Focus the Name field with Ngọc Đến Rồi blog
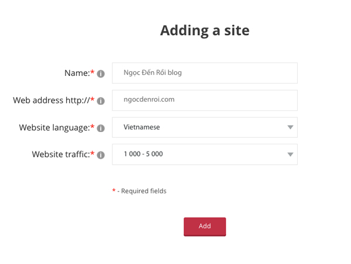The image size is (351, 264). tap(205, 73)
